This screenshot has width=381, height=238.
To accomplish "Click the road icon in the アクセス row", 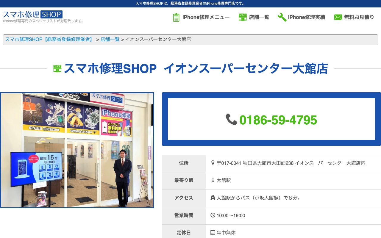I will tap(213, 198).
